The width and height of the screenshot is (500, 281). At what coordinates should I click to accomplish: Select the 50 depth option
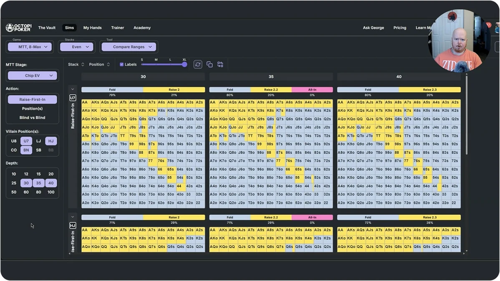tap(14, 192)
